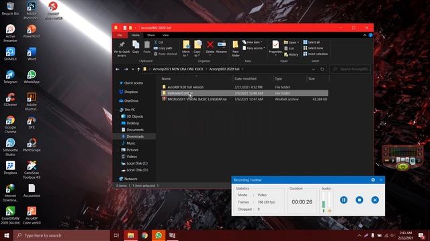Open the File ribbon tab
Image resolution: width=430 pixels, height=241 pixels.
point(120,35)
